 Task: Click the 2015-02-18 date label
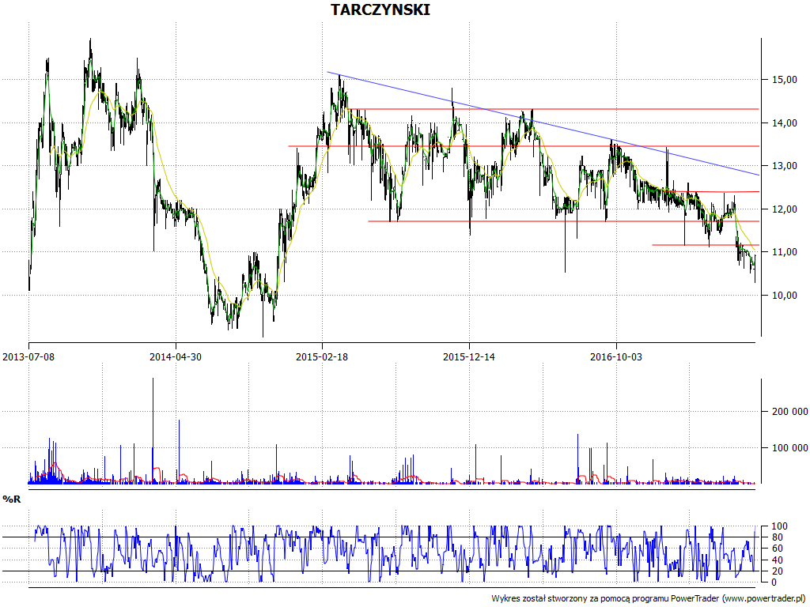[x=322, y=356]
